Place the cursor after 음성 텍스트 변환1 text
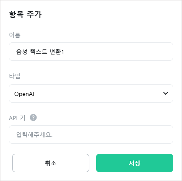Viewport: 182px width, 181px height. tap(64, 52)
